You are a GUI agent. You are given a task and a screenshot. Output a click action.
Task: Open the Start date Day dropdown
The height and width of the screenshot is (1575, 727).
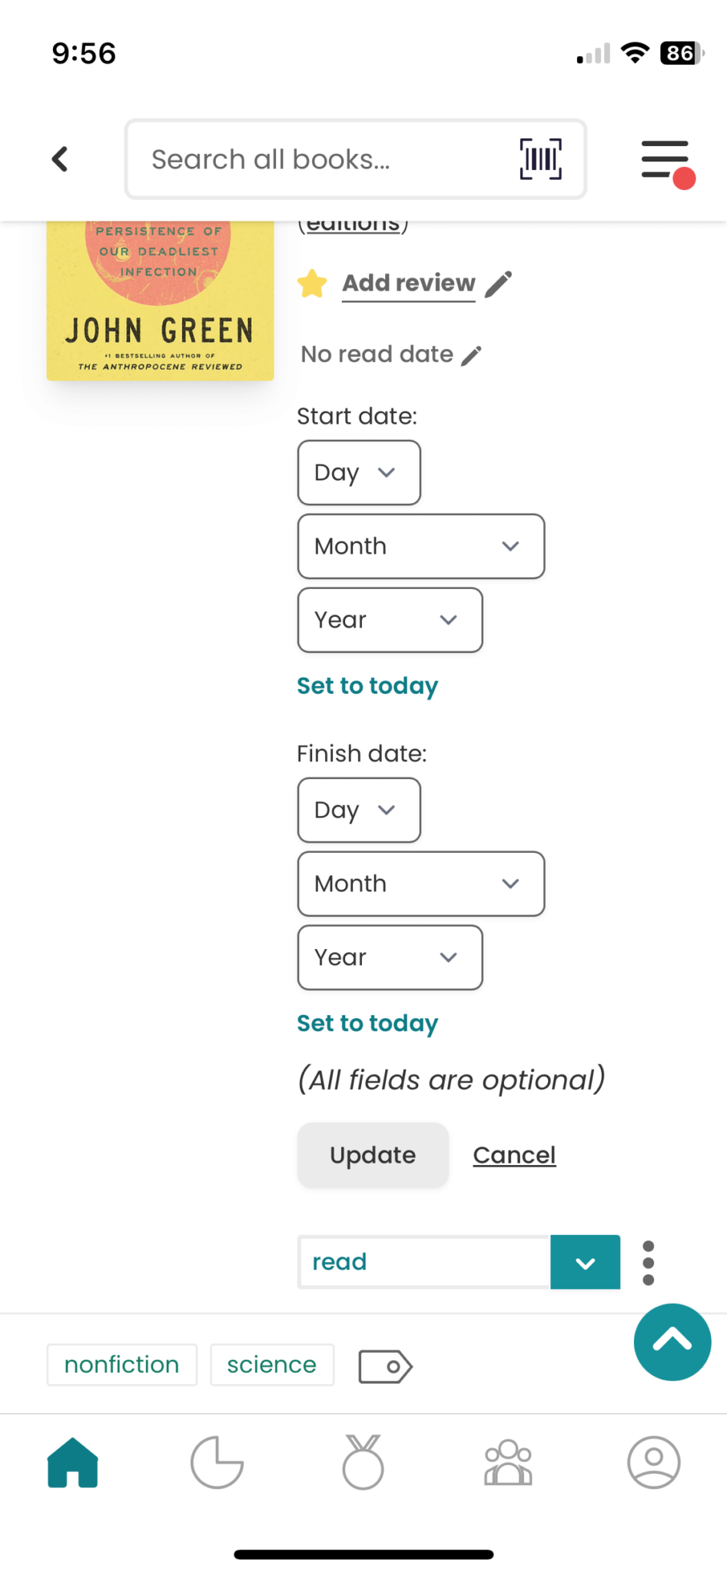tap(358, 472)
